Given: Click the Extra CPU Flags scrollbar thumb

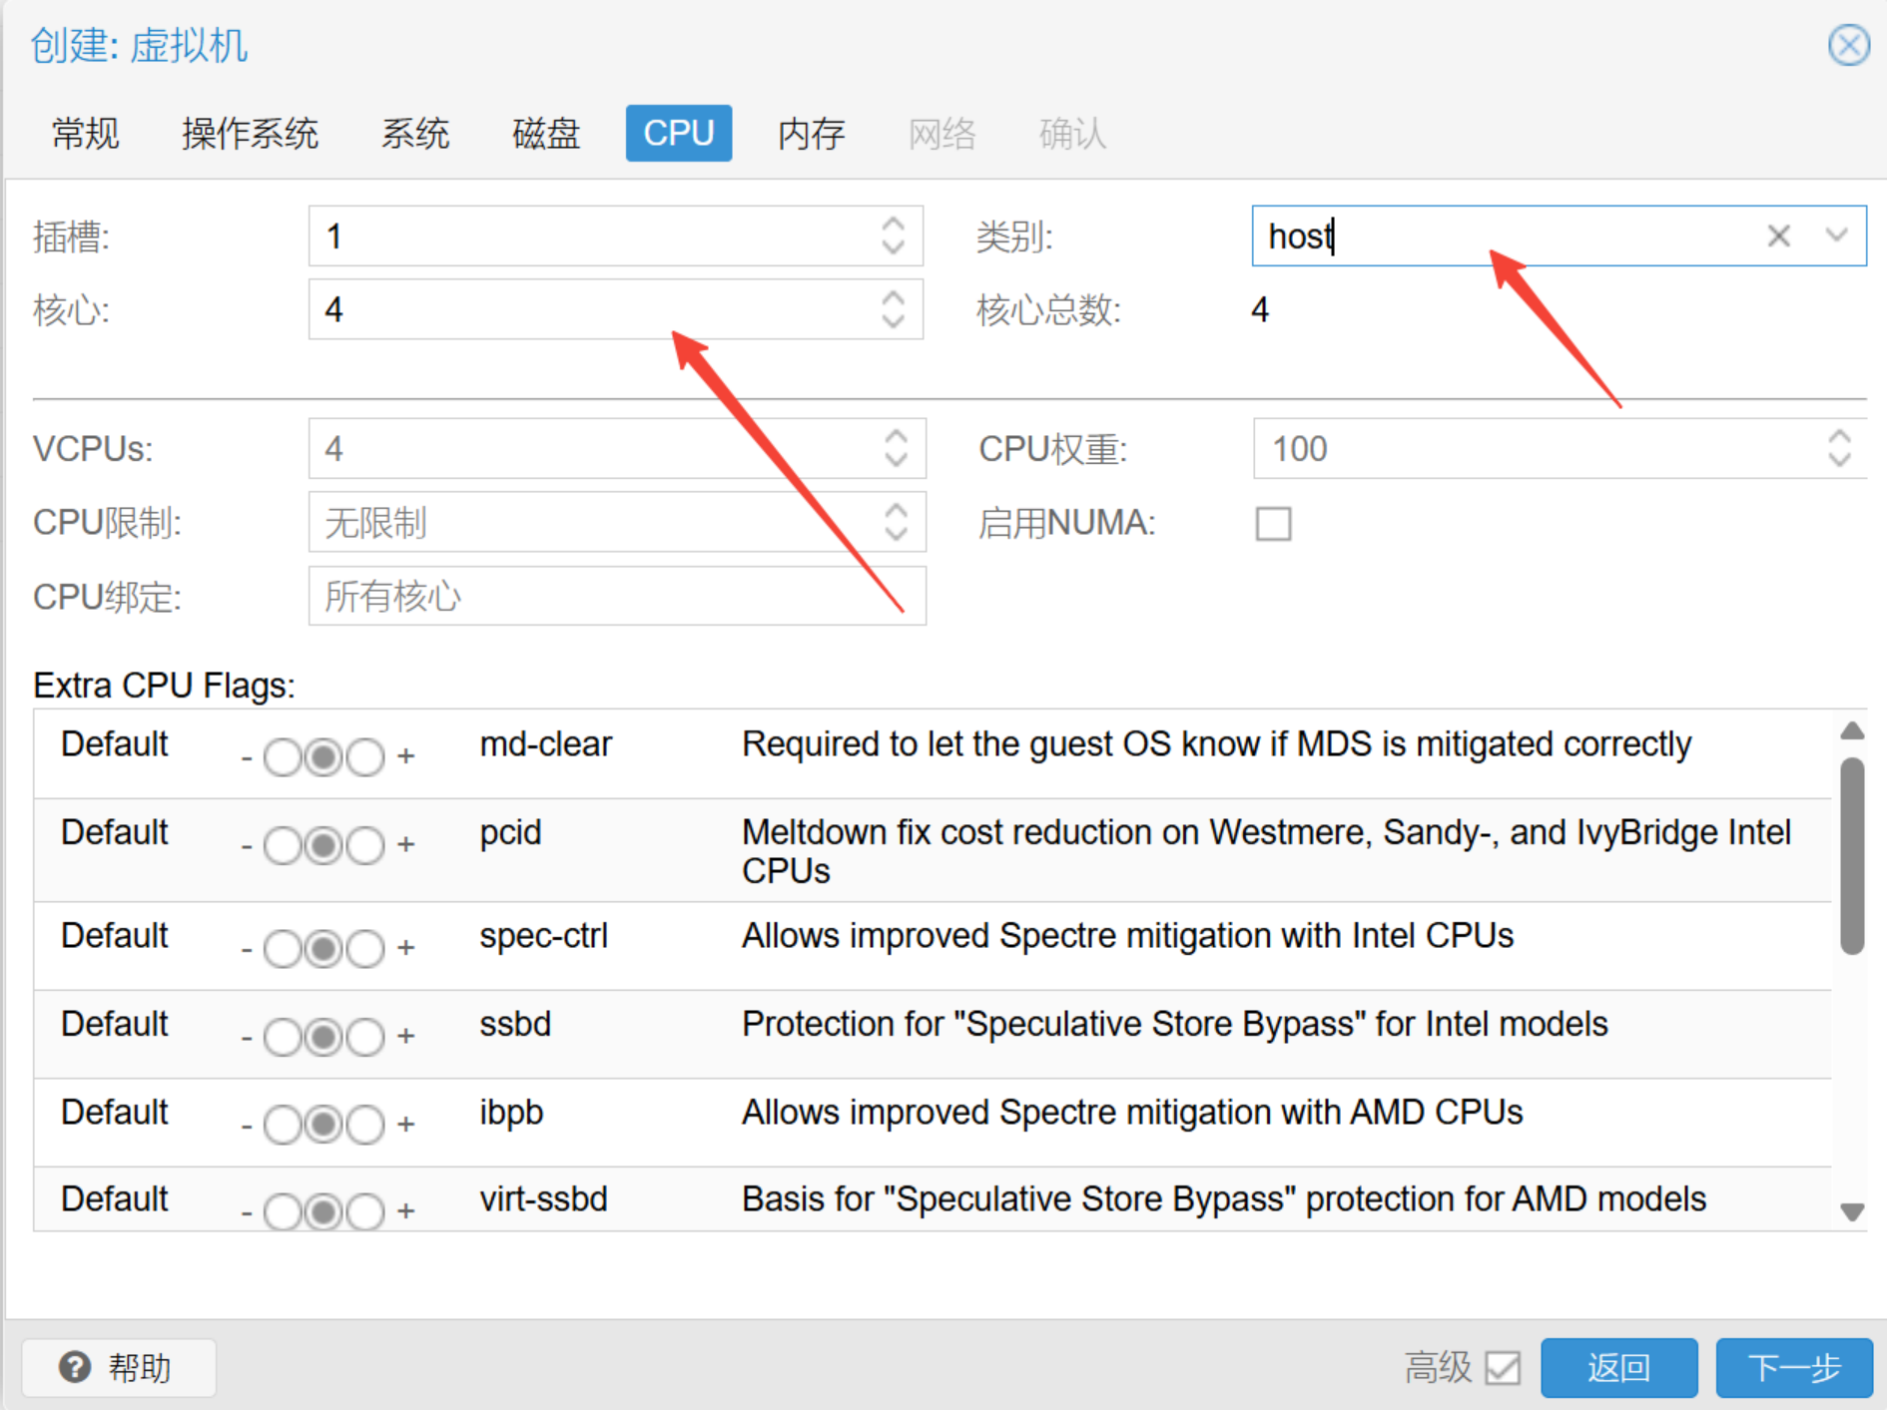Looking at the screenshot, I should coord(1852,856).
